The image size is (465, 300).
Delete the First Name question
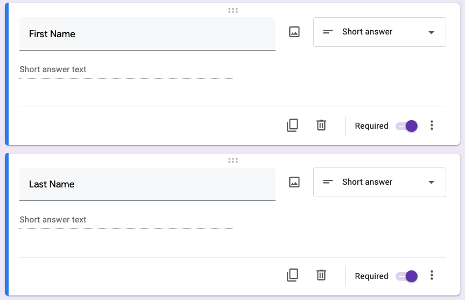[x=321, y=125]
